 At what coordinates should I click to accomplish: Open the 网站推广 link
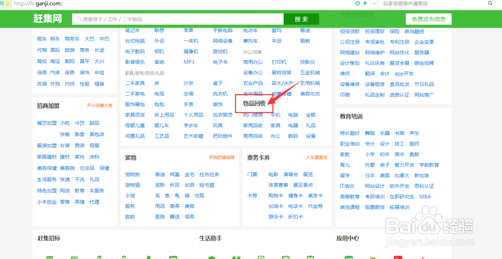click(x=424, y=95)
